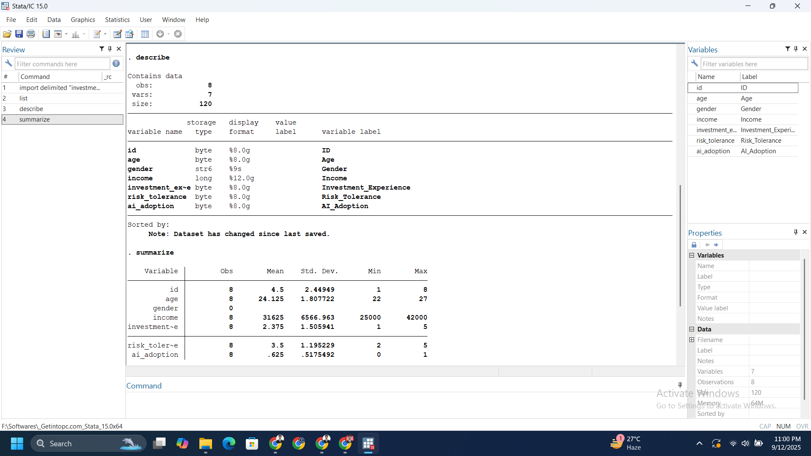Open the Variables Manager icon
811x456 pixels.
click(145, 34)
